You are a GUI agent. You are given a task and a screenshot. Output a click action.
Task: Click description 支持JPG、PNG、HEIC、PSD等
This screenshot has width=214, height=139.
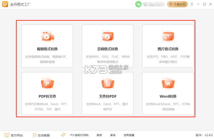168,57
